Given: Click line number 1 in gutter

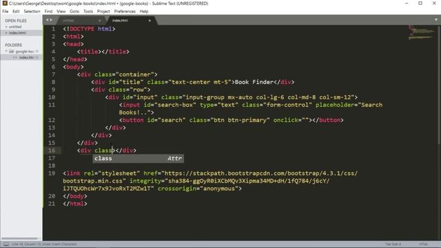Looking at the screenshot, I should [x=54, y=29].
